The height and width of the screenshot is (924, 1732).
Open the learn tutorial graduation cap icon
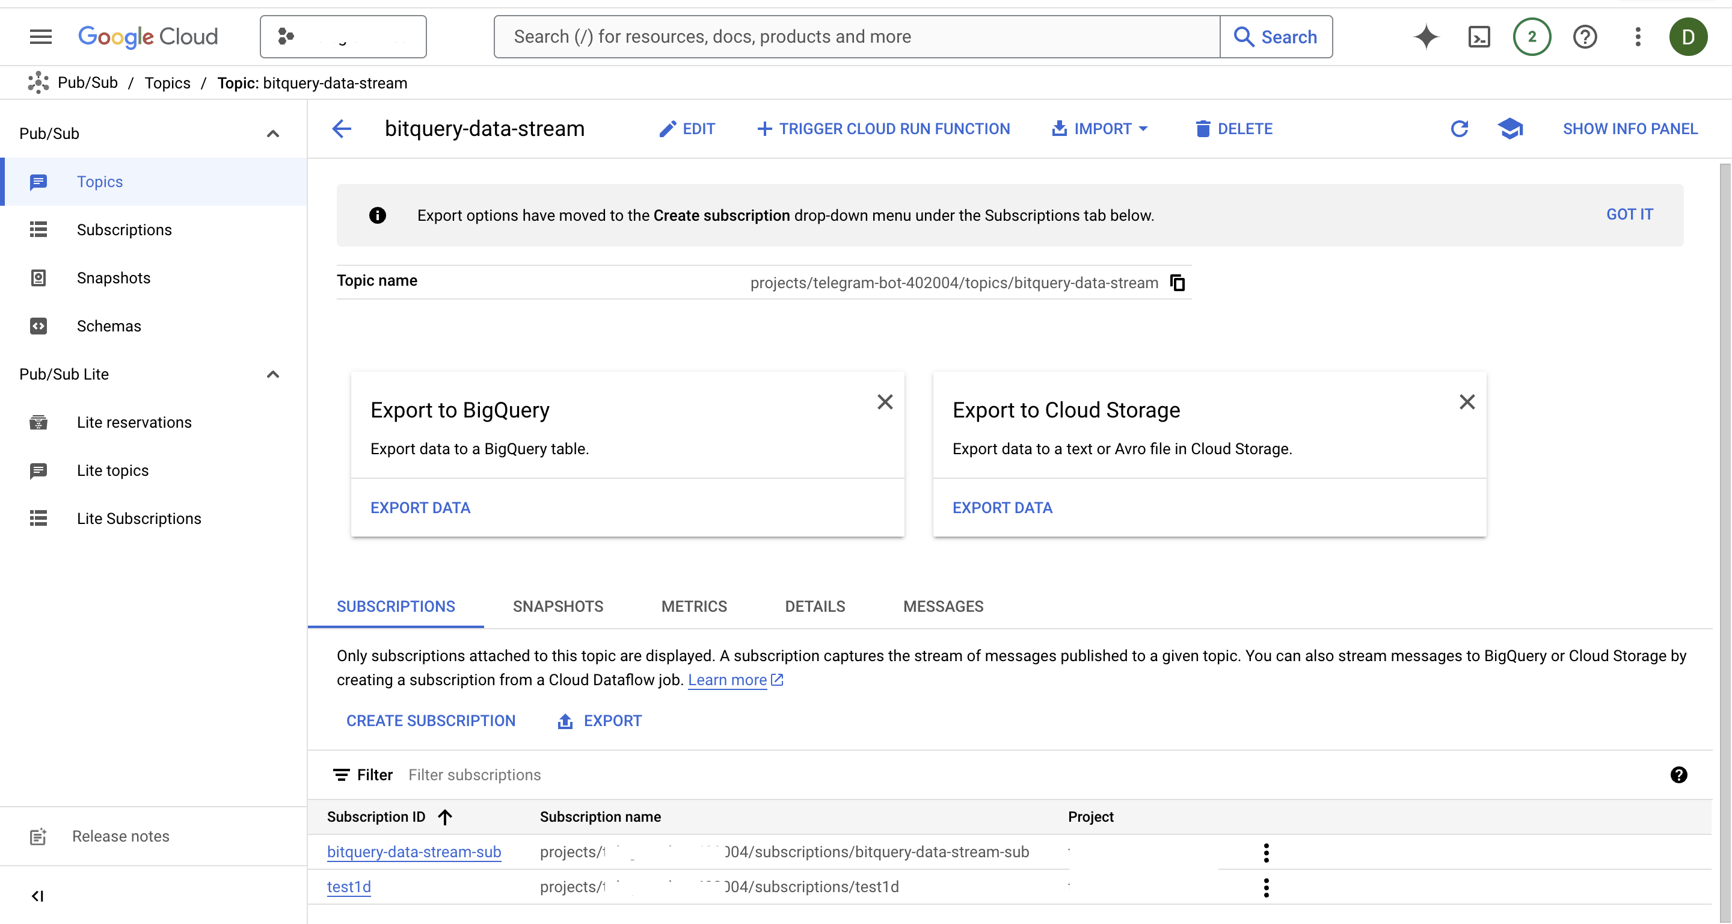coord(1510,129)
